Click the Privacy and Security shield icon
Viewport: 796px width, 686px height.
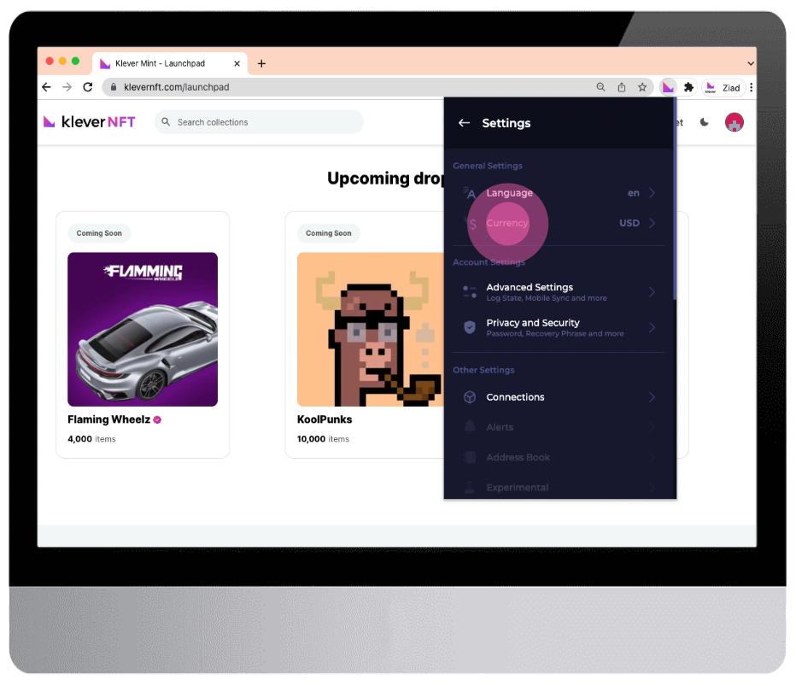point(469,327)
